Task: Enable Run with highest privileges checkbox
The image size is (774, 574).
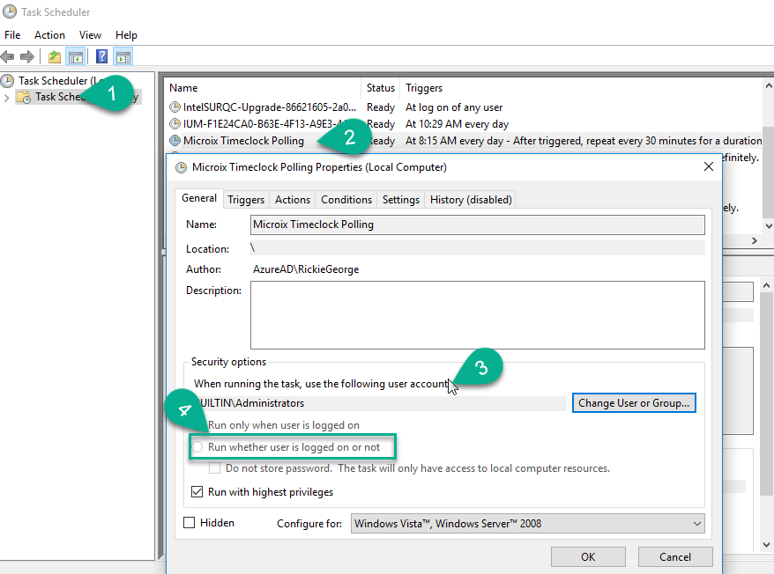Action: (x=197, y=492)
